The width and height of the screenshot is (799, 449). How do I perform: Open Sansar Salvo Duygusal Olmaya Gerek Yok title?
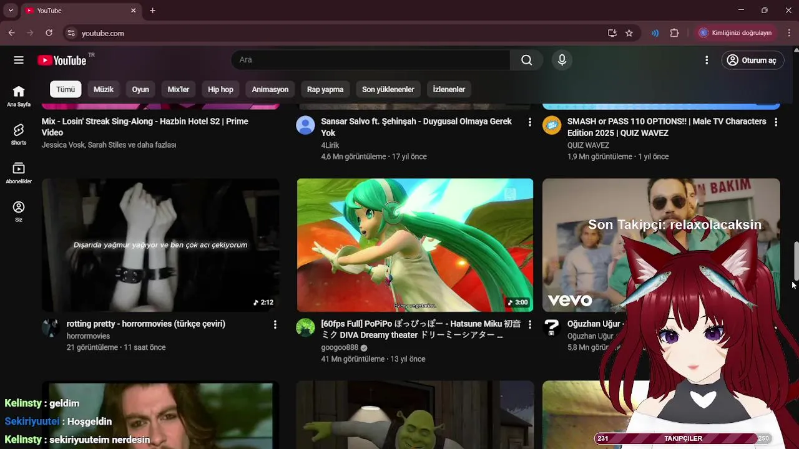click(x=416, y=127)
